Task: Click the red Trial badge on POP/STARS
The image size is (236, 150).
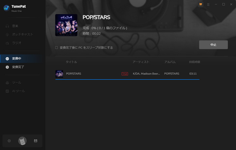Action: coord(125,74)
